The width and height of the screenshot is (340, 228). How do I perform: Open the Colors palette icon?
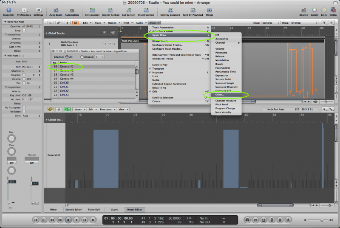[x=314, y=10]
